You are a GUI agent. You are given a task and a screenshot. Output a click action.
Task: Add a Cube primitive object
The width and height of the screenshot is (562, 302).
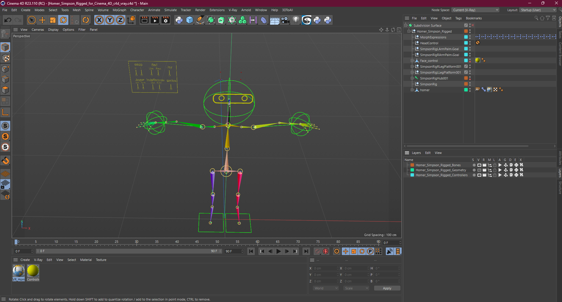tap(190, 20)
